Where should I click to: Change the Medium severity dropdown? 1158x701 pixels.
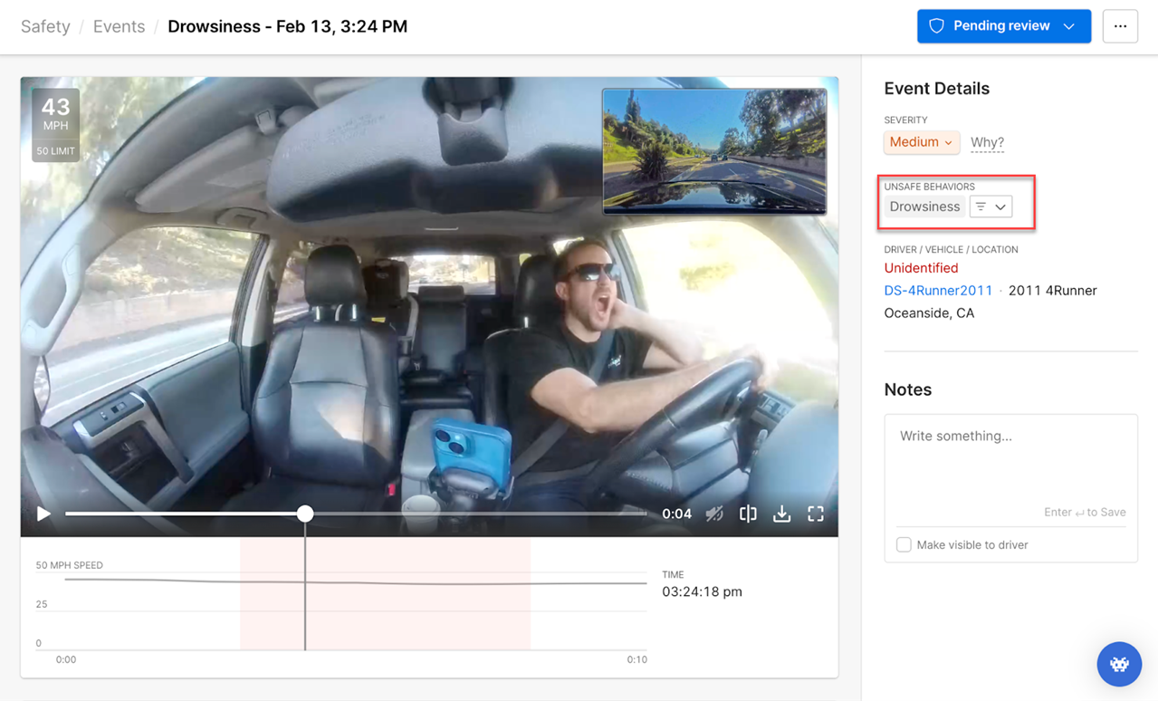click(921, 142)
